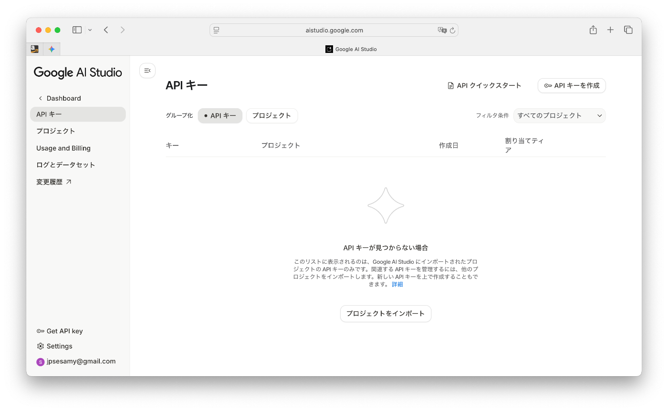
Task: Go forward with Safari forward arrow
Action: (x=123, y=30)
